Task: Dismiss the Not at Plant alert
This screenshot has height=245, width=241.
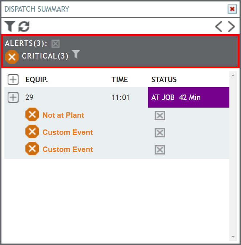Action: point(160,116)
